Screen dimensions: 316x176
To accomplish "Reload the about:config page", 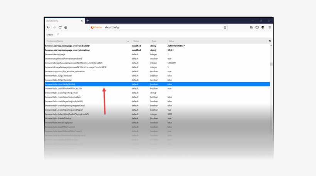I will pos(60,27).
